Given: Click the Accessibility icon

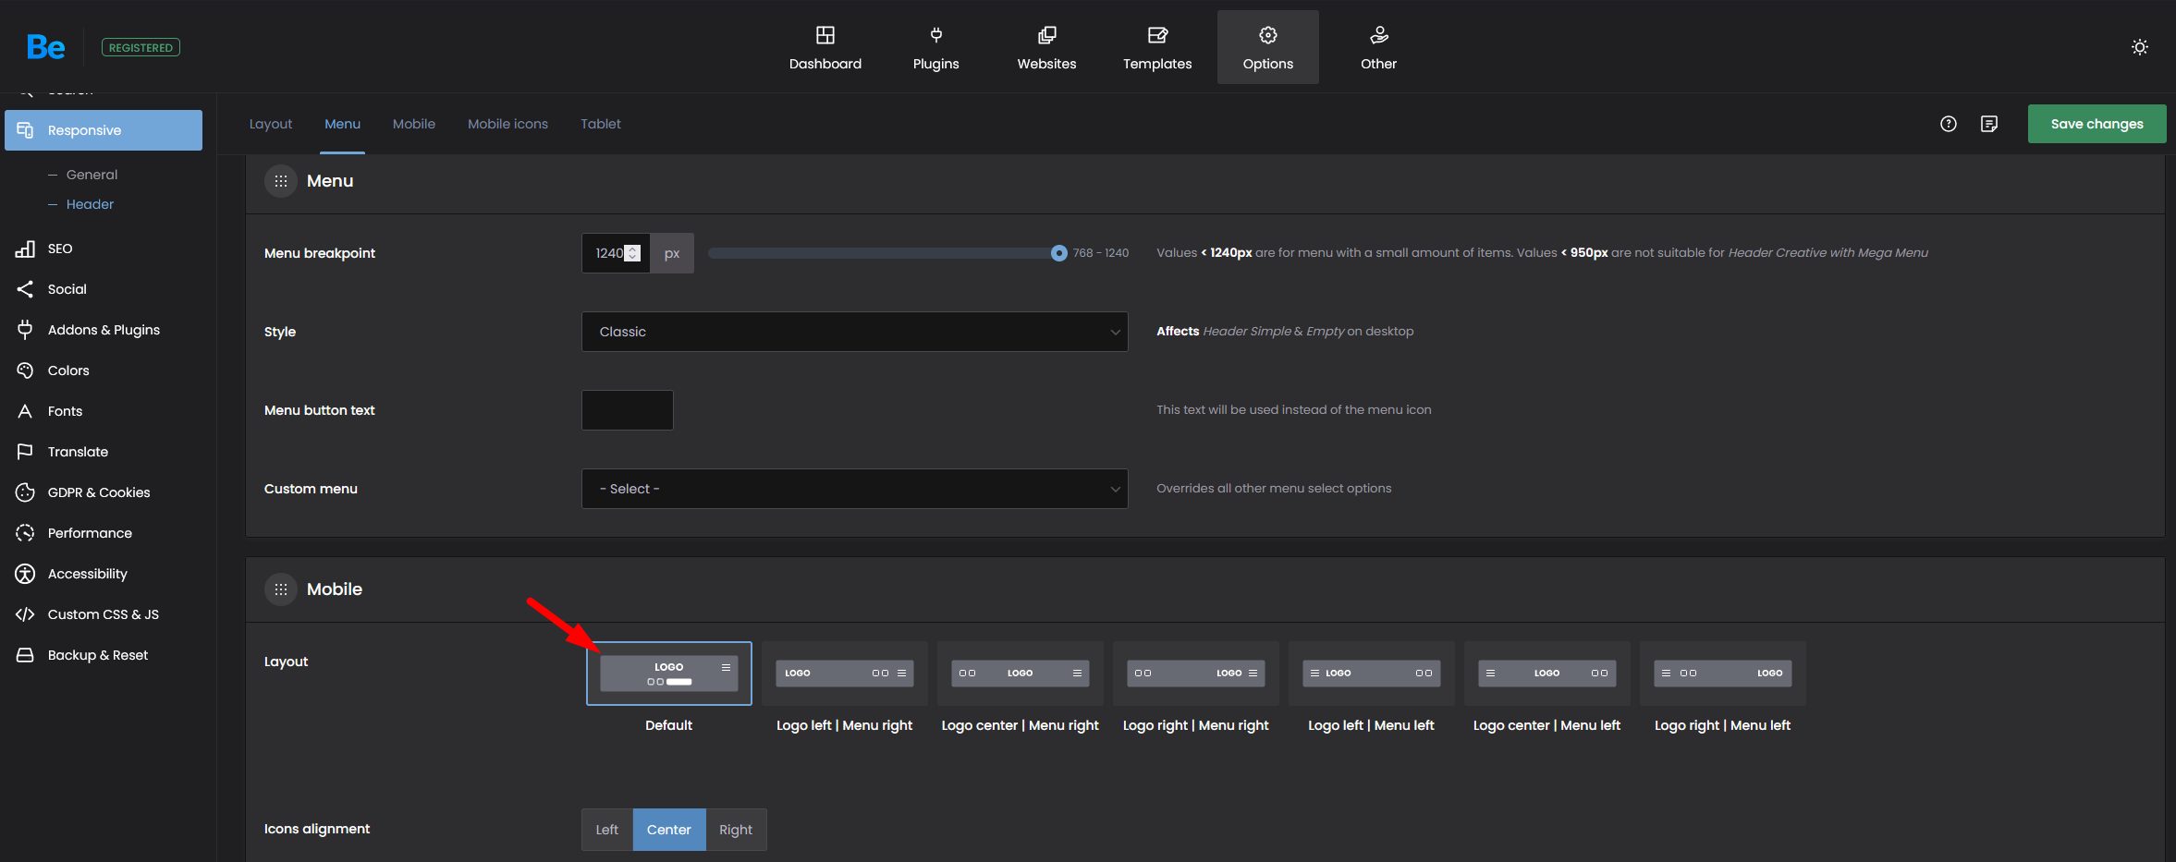Looking at the screenshot, I should pyautogui.click(x=25, y=574).
